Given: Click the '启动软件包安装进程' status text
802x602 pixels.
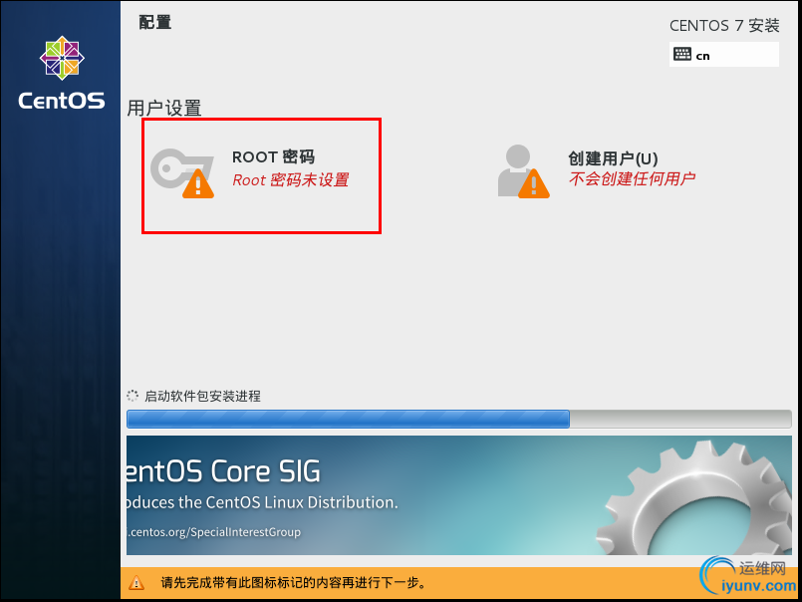Looking at the screenshot, I should pyautogui.click(x=202, y=397).
